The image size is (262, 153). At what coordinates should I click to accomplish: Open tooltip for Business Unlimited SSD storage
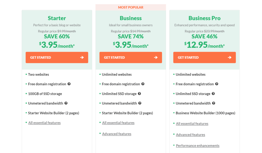click(139, 94)
